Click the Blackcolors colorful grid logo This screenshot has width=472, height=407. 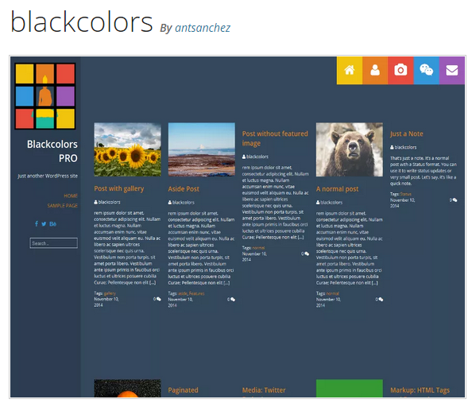pyautogui.click(x=45, y=96)
